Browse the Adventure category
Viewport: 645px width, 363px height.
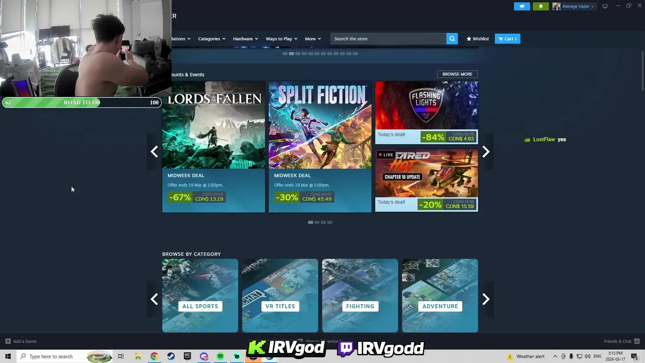point(440,295)
